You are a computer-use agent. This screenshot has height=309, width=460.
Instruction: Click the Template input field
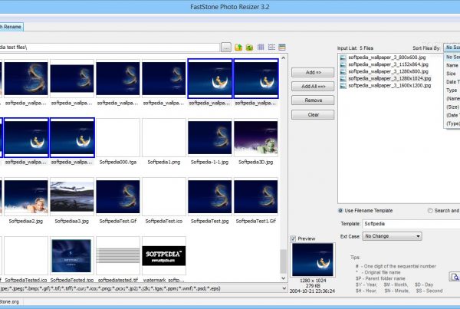click(x=411, y=224)
